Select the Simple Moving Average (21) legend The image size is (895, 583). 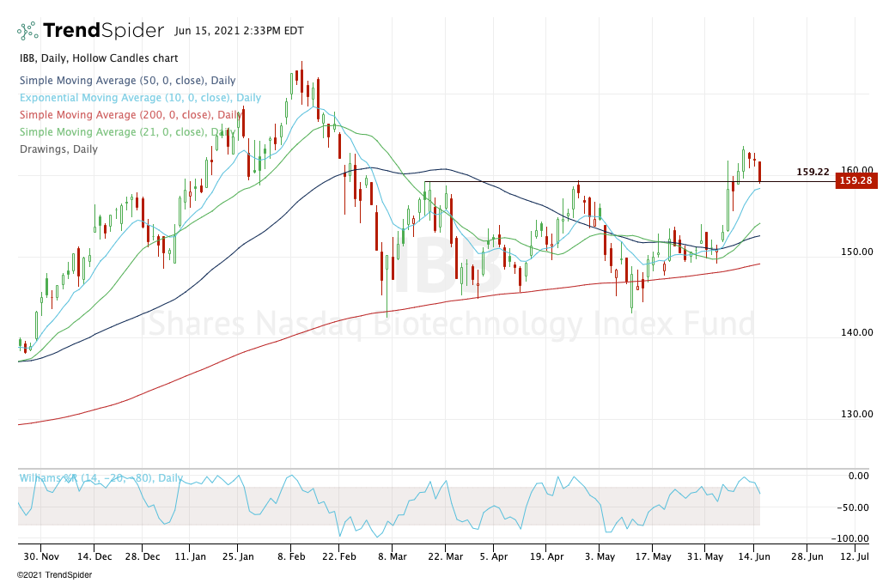click(x=127, y=131)
